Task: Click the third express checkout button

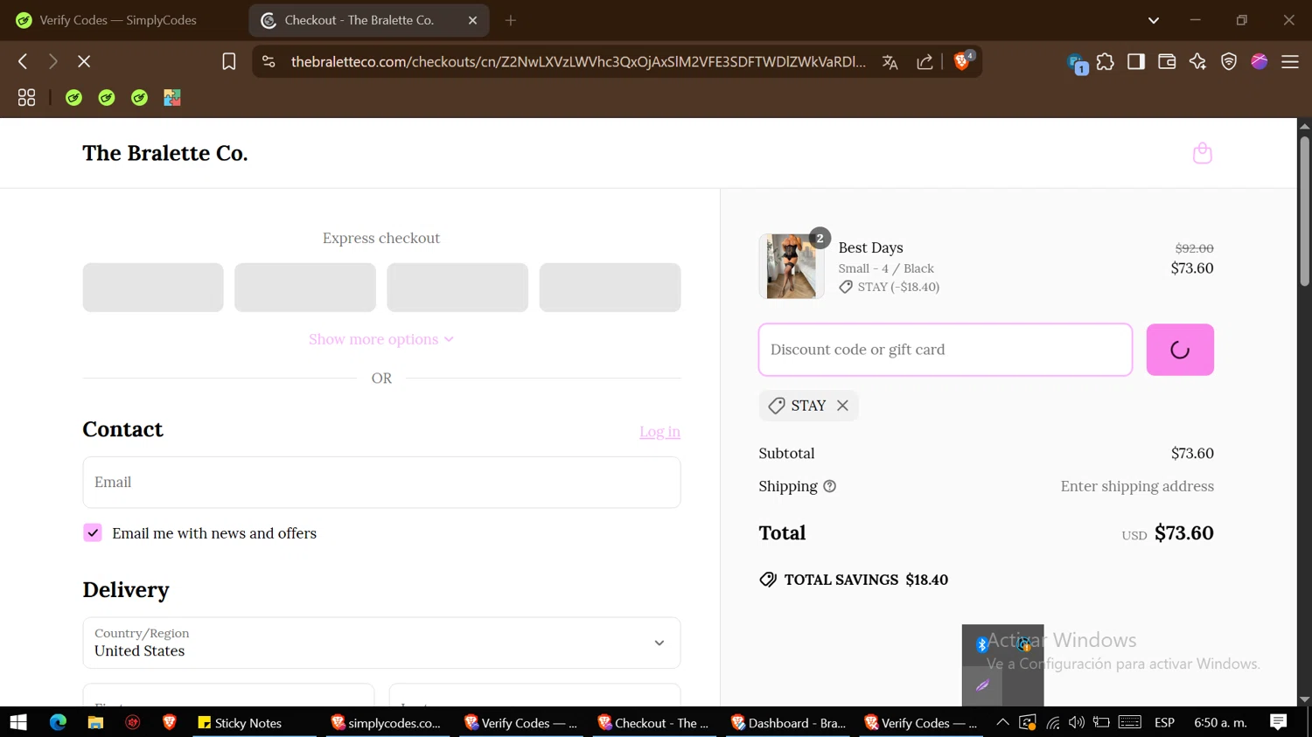Action: pyautogui.click(x=457, y=288)
